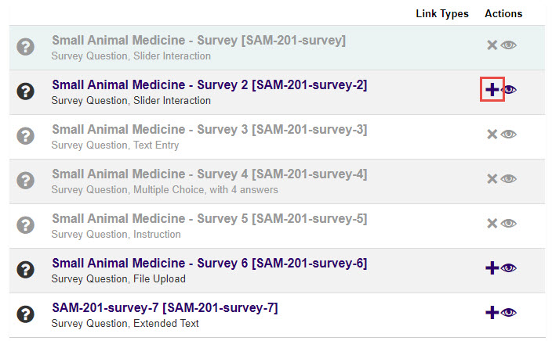Click the eye icon for Survey 3
The height and width of the screenshot is (341, 552).
click(x=509, y=135)
